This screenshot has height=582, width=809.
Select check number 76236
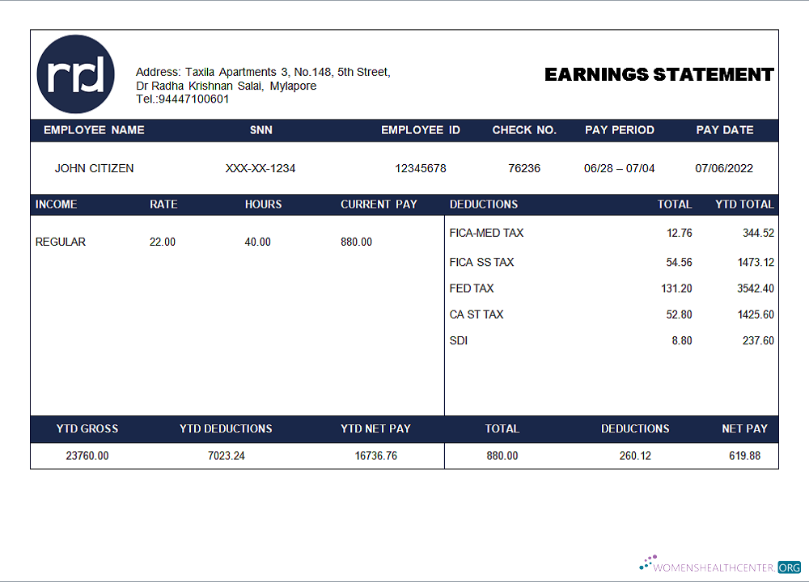524,168
